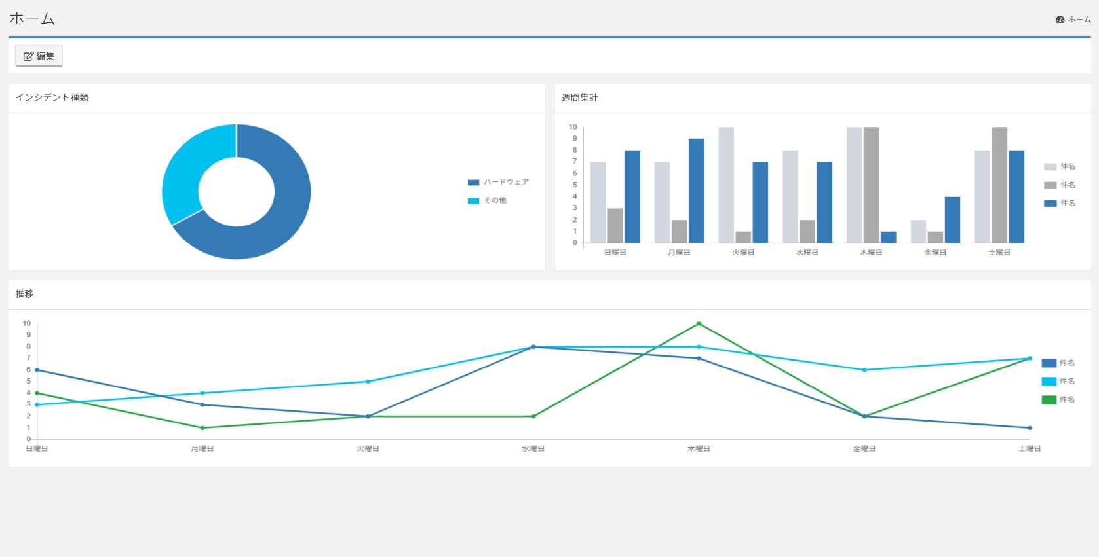
Task: Click the green legend swatch in 推移 chart
Action: tap(1049, 400)
